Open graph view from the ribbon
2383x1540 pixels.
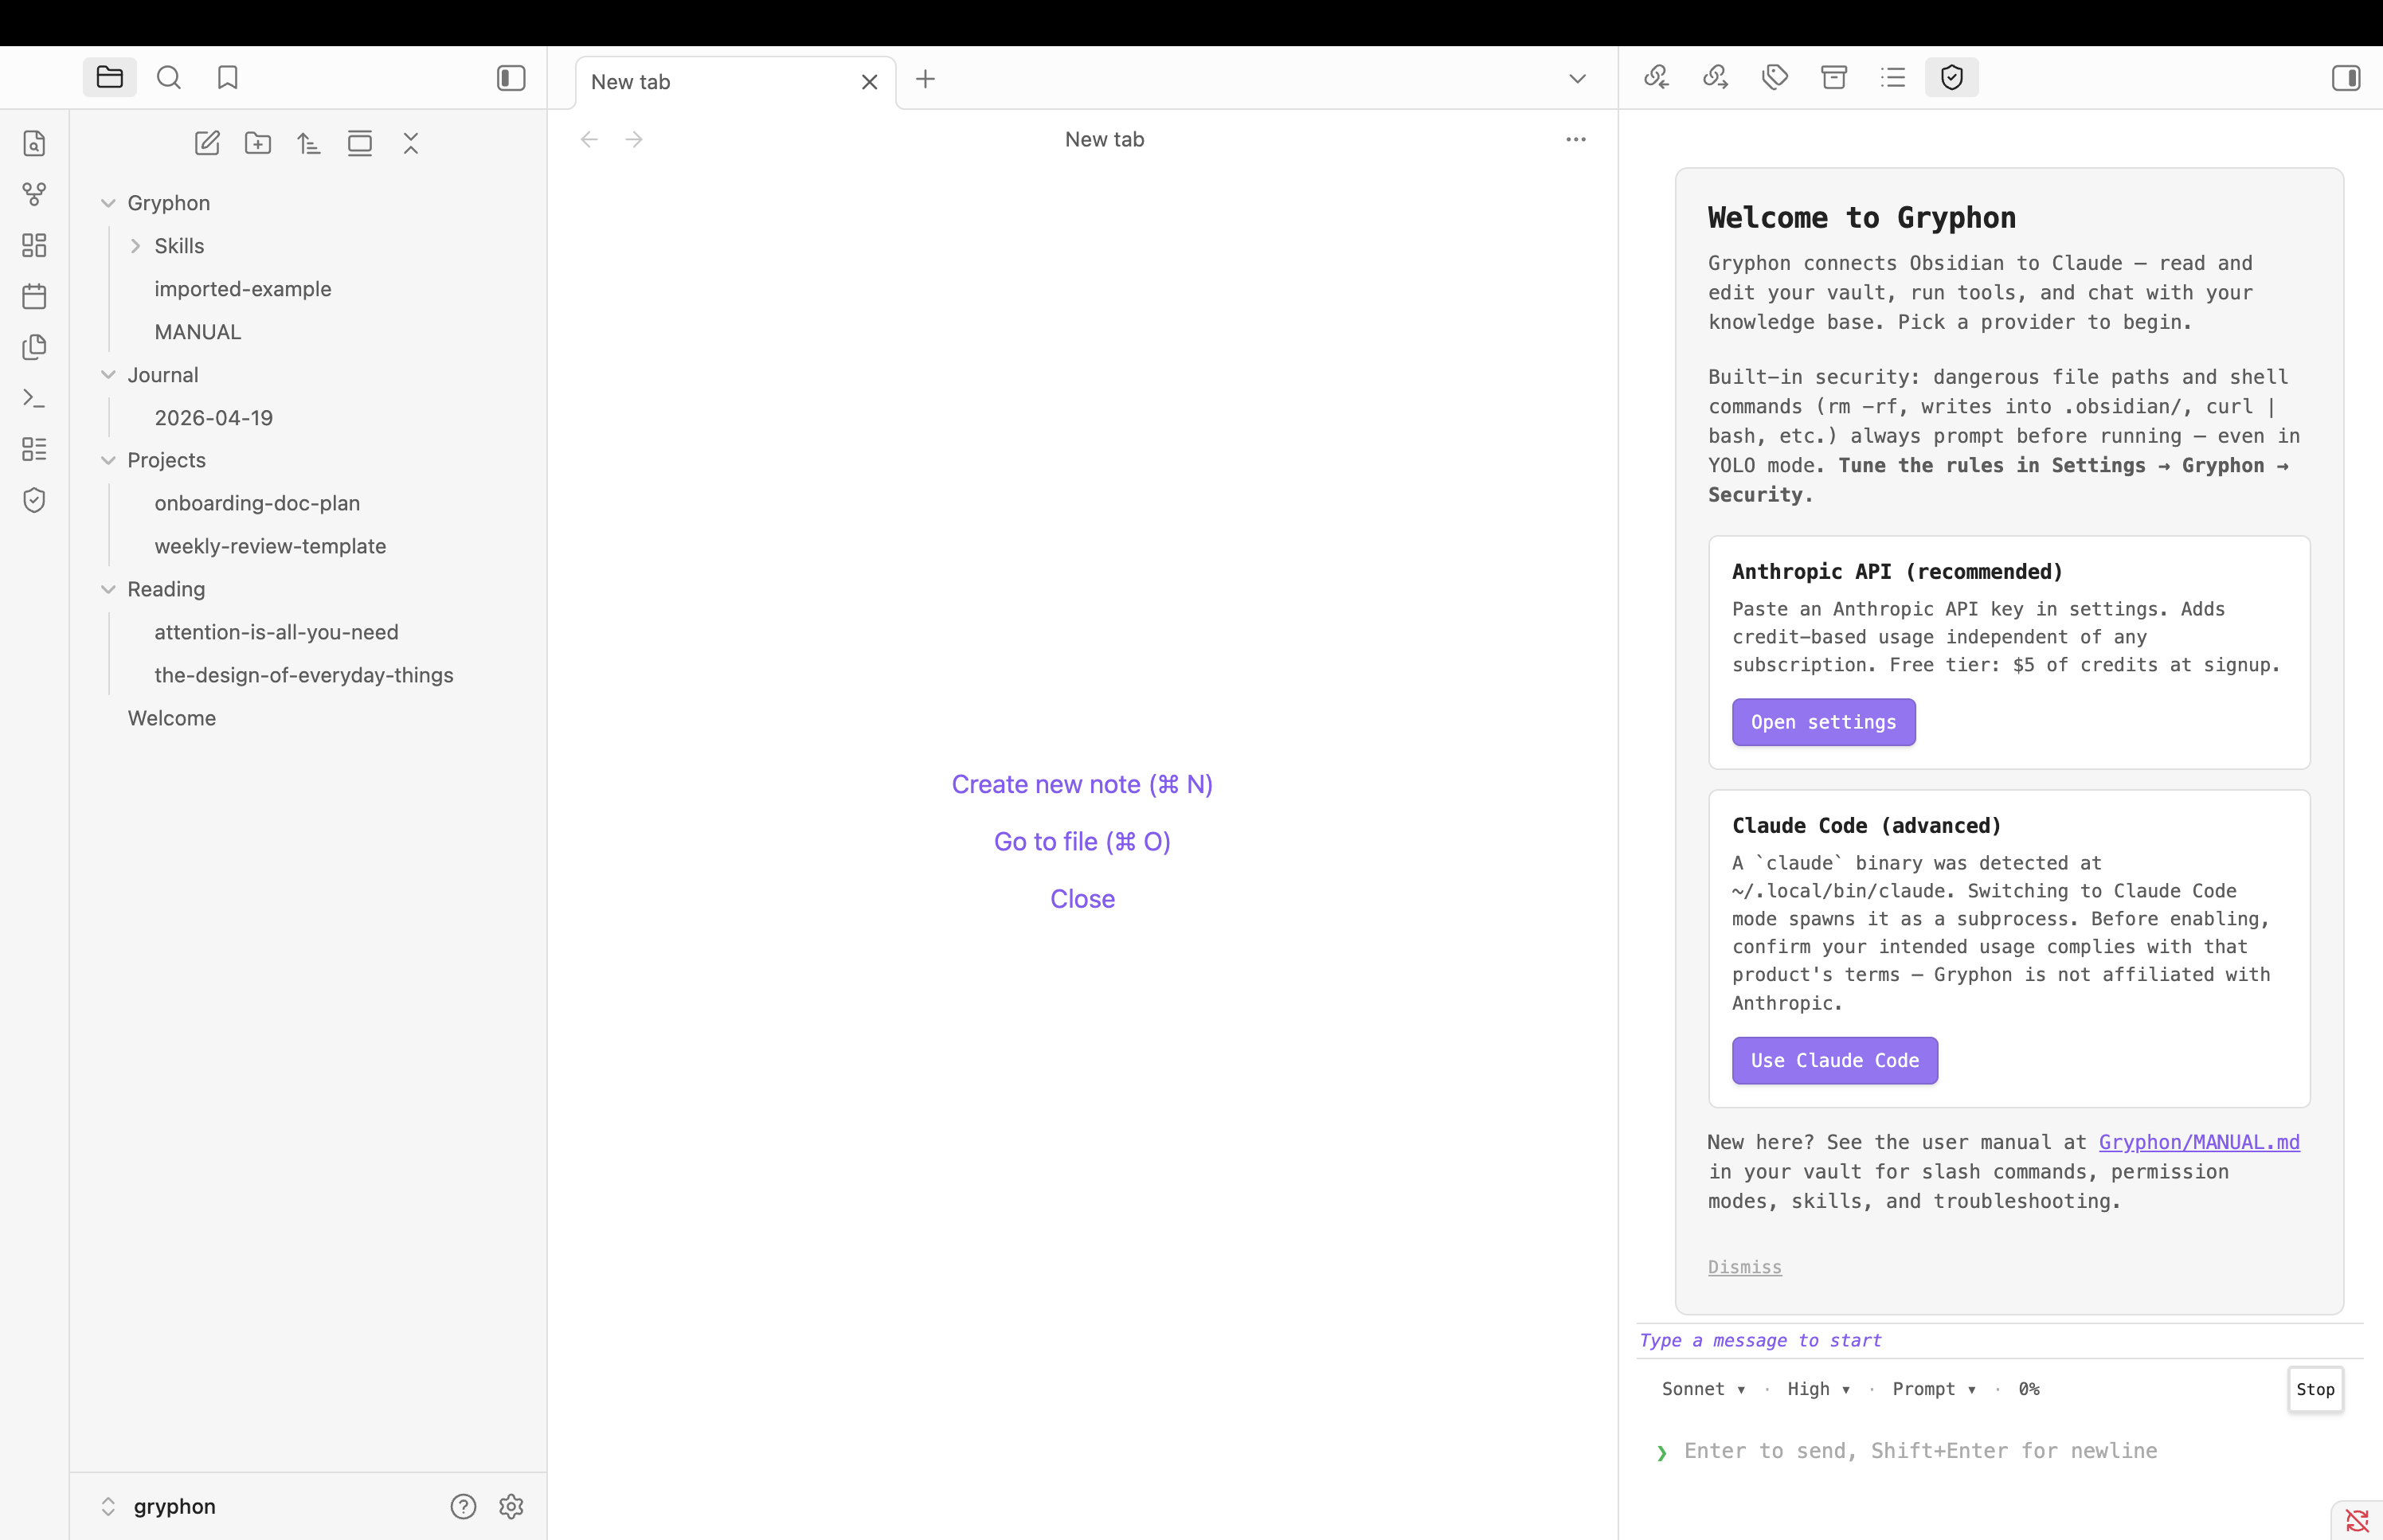pyautogui.click(x=35, y=194)
